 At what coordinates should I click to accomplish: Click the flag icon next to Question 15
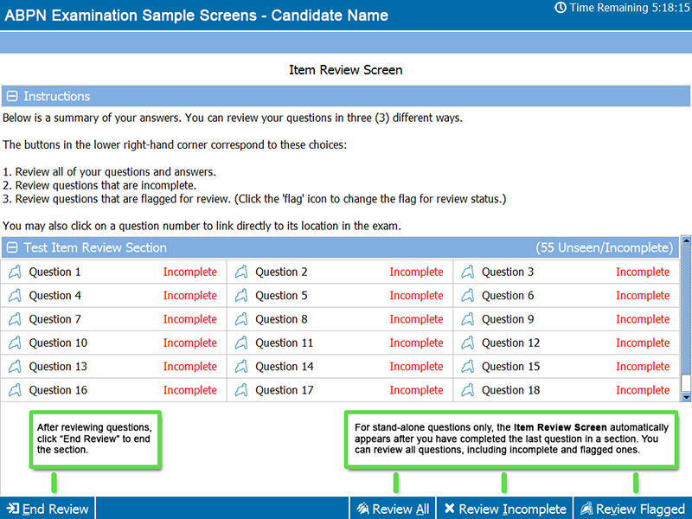click(468, 366)
